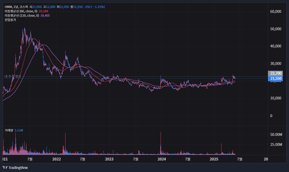This screenshot has height=172, width=289.
Task: Click the 50,000 price axis label
Action: 276,29
